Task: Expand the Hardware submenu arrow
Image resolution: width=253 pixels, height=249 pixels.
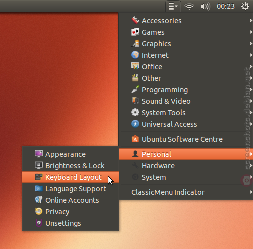Action: [251, 165]
